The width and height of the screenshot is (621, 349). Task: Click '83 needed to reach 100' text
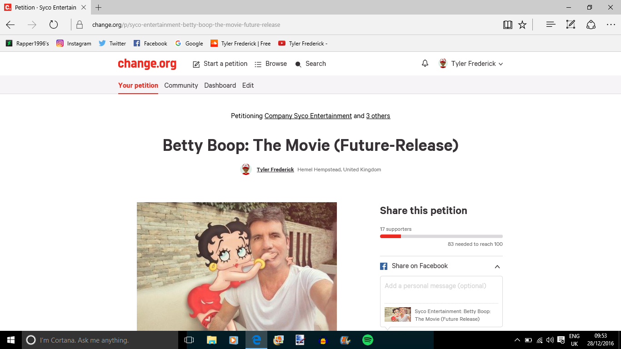pyautogui.click(x=475, y=244)
